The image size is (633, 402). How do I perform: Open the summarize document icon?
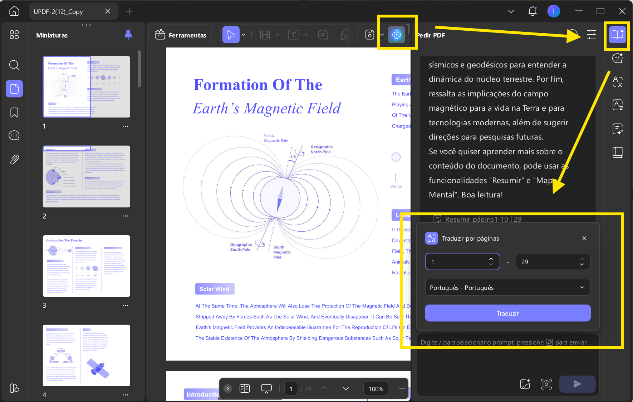tap(618, 129)
